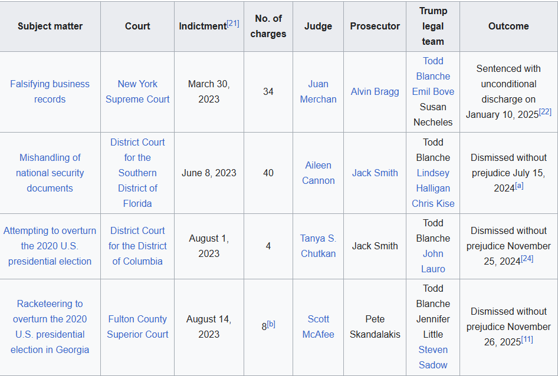This screenshot has height=376, width=558.
Task: Open the Racketeering in Georgia subject link
Action: click(x=50, y=326)
